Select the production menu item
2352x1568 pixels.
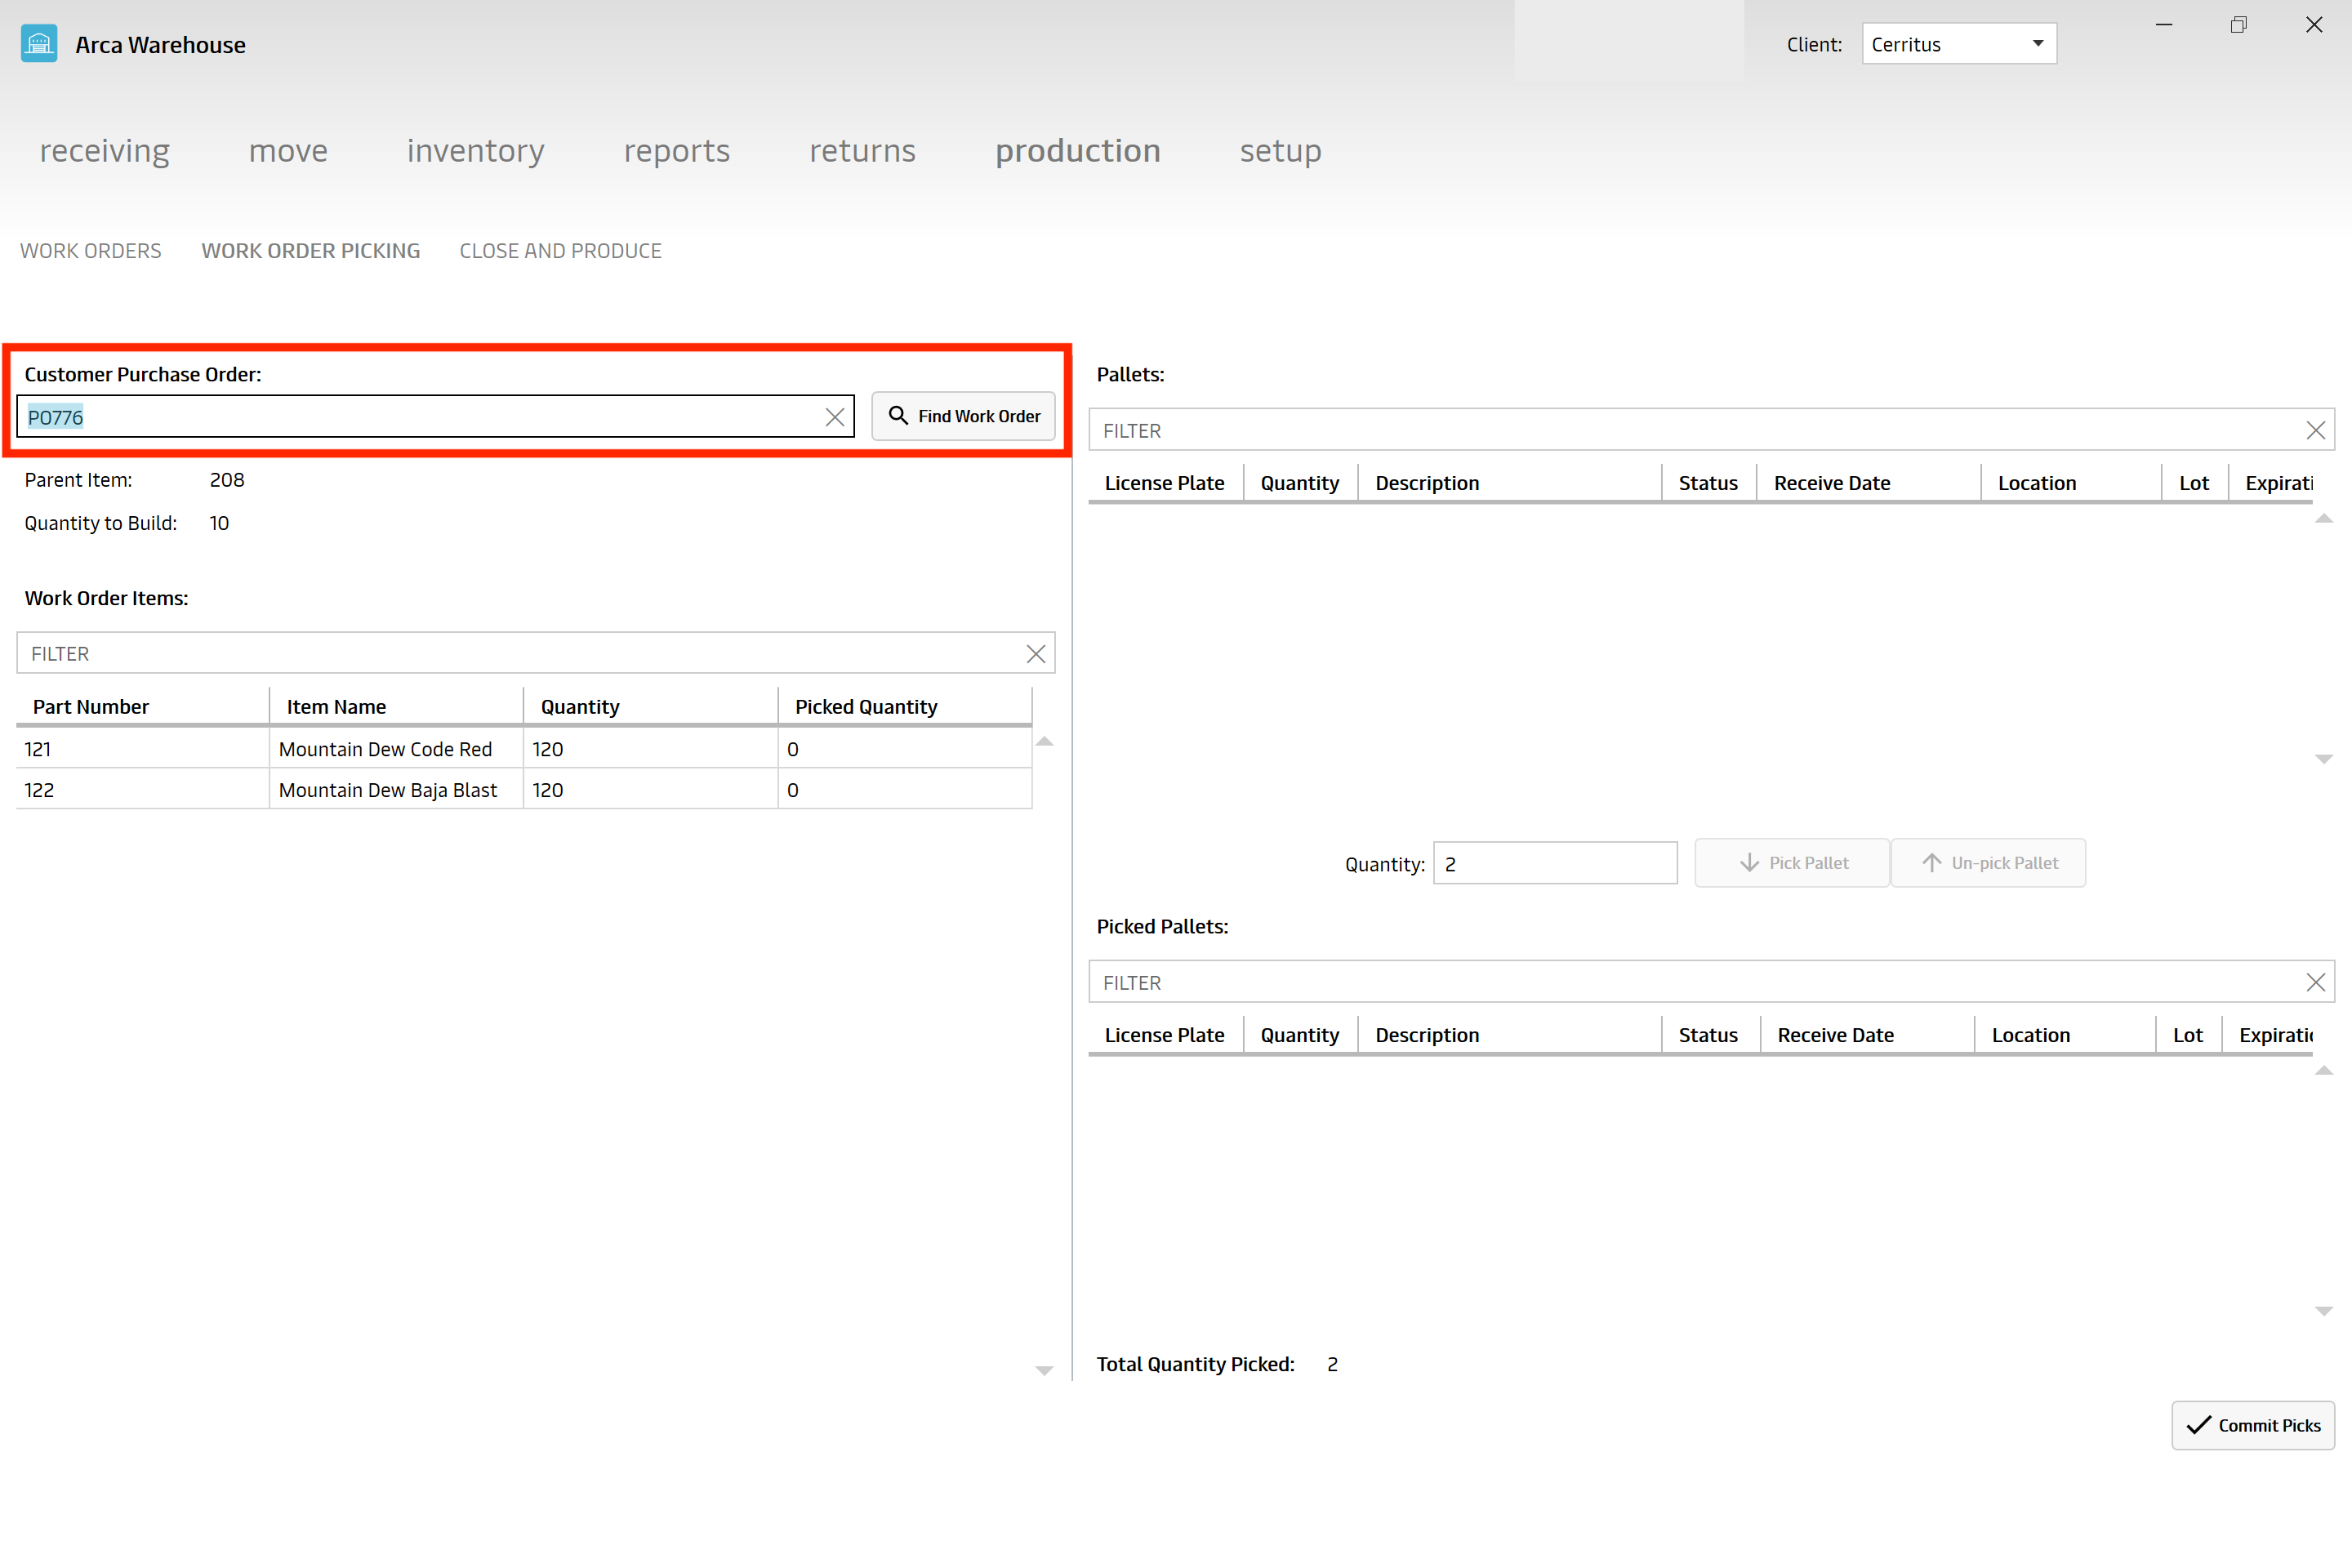coord(1076,150)
